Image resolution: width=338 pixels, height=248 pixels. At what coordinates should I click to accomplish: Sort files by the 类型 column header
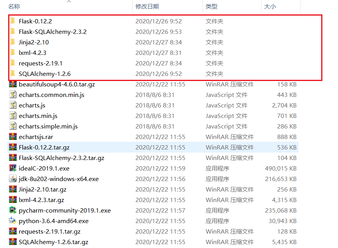tap(212, 7)
